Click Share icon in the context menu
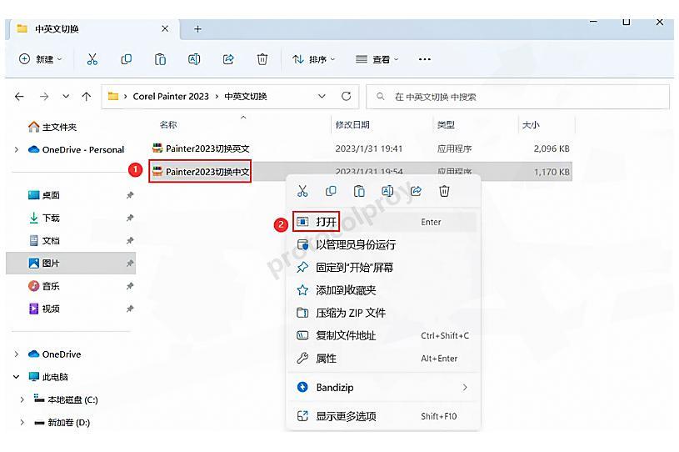The height and width of the screenshot is (452, 679). 416,191
